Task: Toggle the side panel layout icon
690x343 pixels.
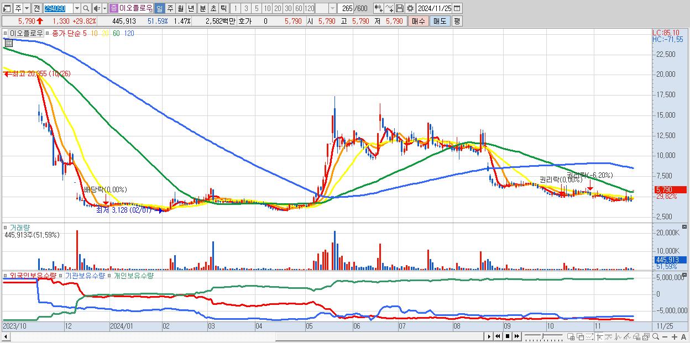Action: pos(7,9)
